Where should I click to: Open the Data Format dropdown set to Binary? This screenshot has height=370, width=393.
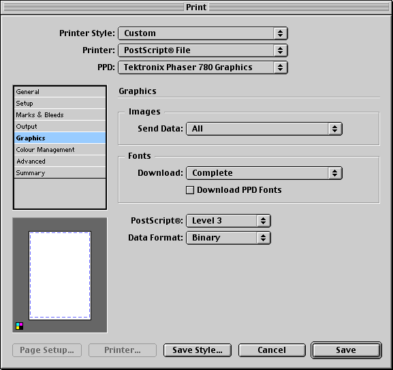[228, 238]
